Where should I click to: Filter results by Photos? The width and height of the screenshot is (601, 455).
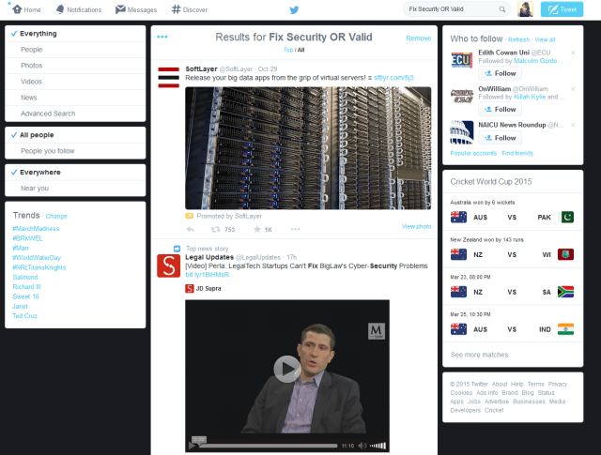coord(75,66)
